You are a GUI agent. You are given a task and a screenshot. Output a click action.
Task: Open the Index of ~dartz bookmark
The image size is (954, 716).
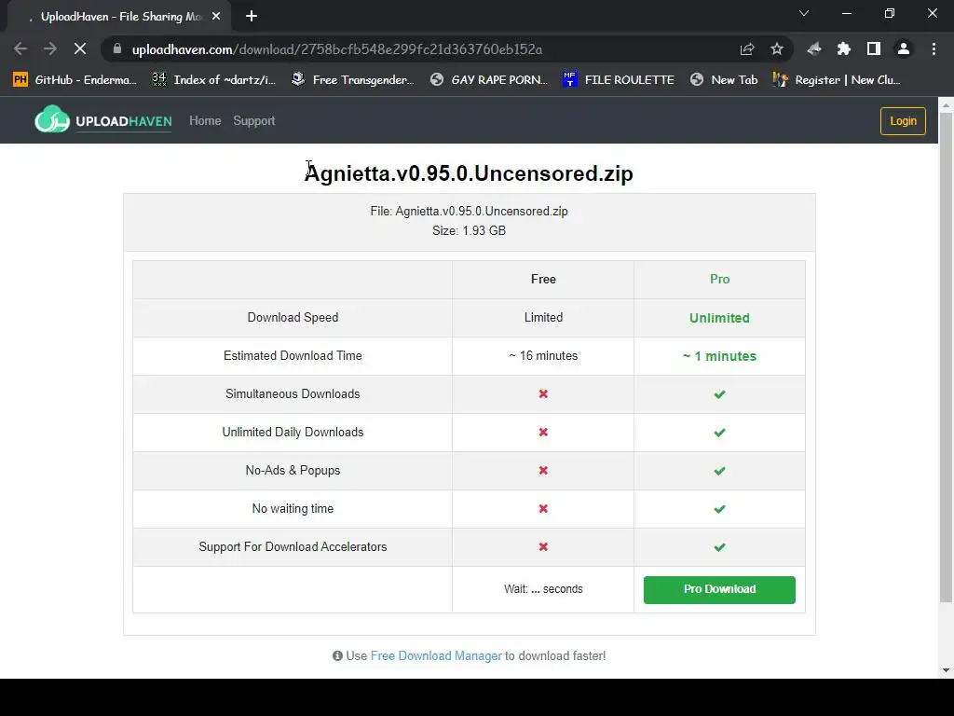point(213,80)
